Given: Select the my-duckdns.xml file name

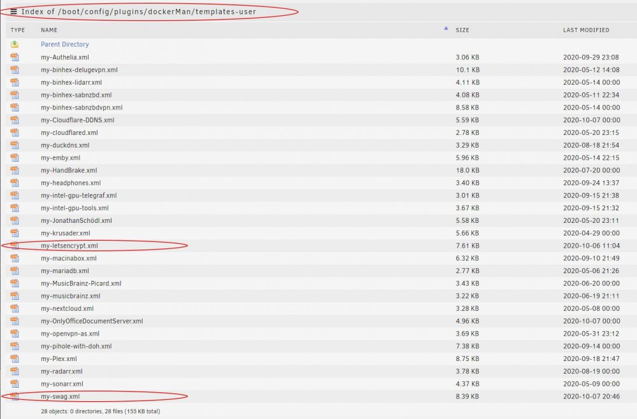Looking at the screenshot, I should 65,145.
